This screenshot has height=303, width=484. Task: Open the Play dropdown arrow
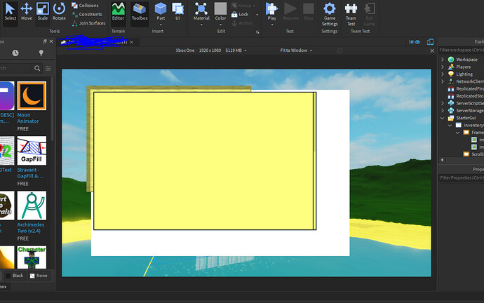(272, 25)
